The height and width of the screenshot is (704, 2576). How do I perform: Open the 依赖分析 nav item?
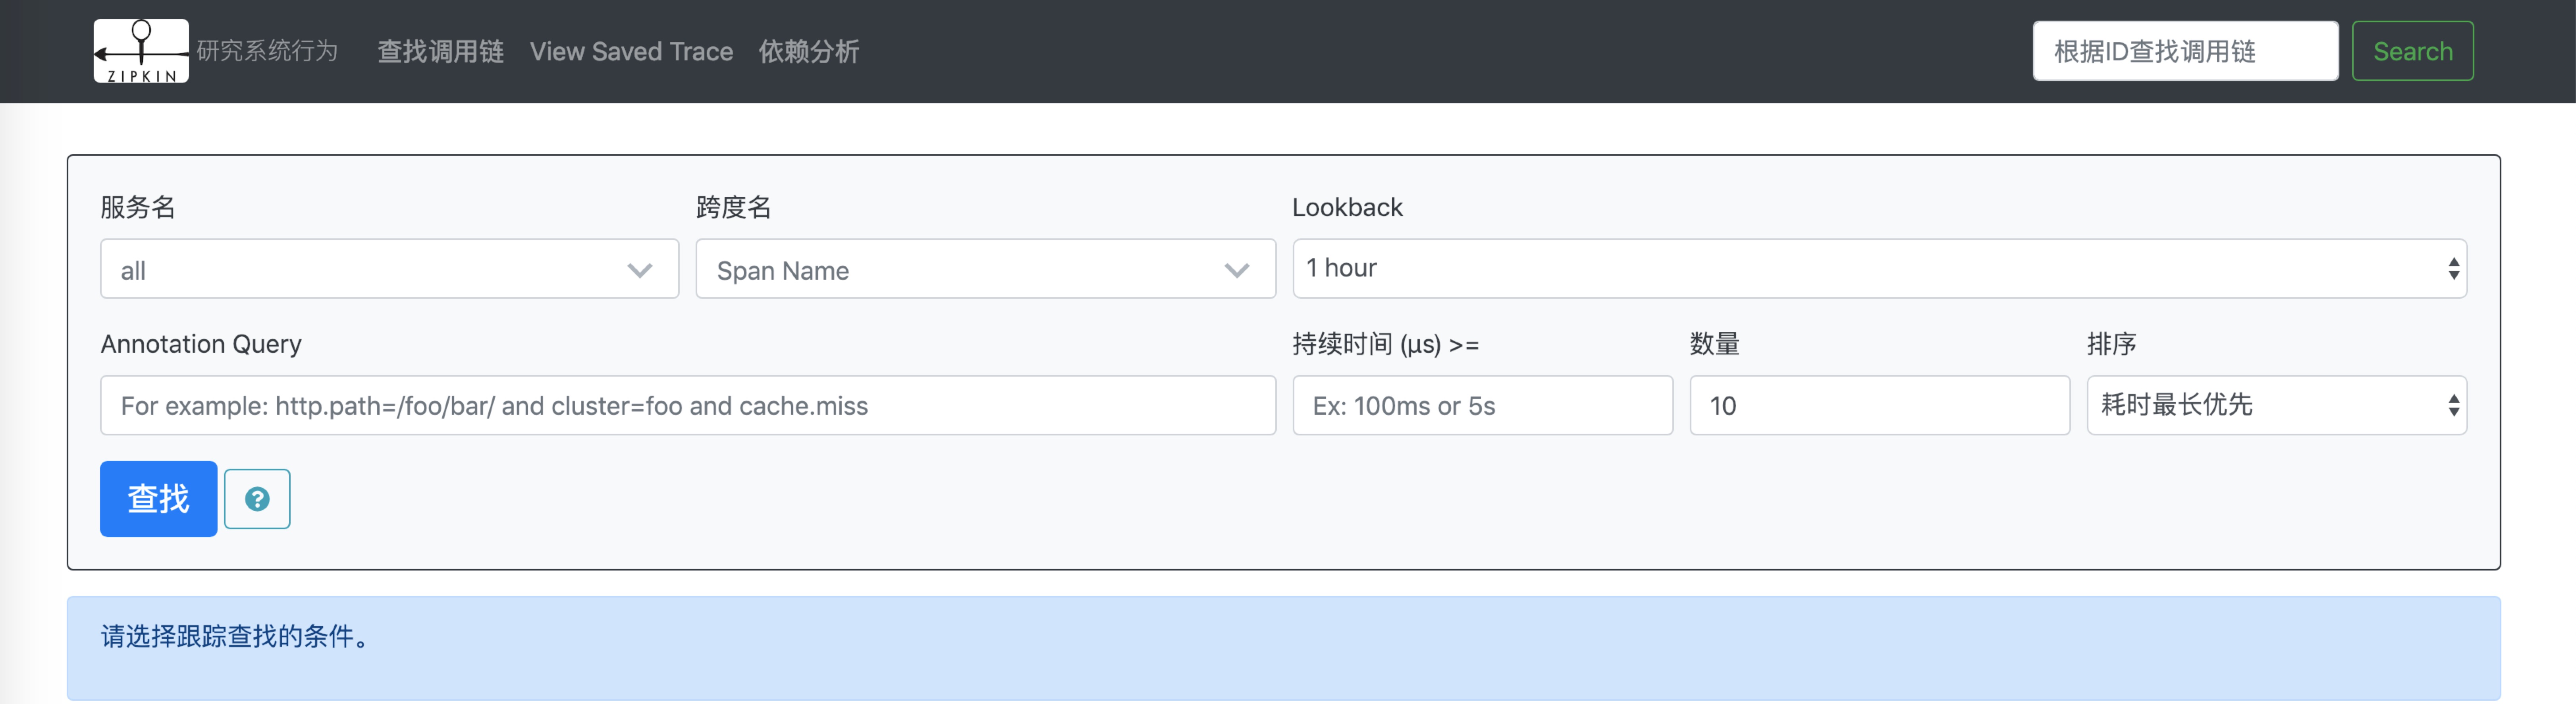[x=809, y=51]
